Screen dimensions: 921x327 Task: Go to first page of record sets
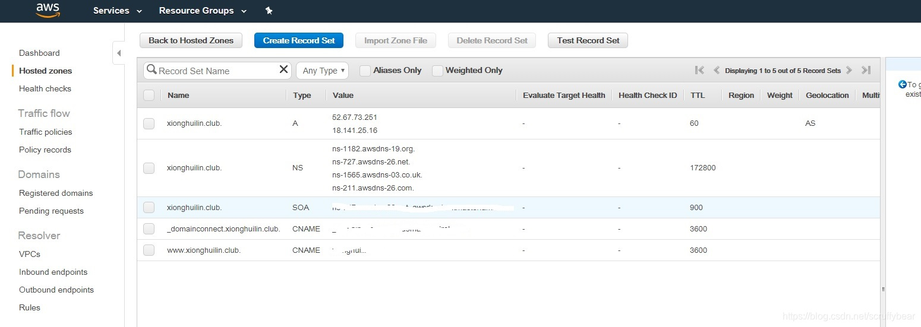coord(699,70)
